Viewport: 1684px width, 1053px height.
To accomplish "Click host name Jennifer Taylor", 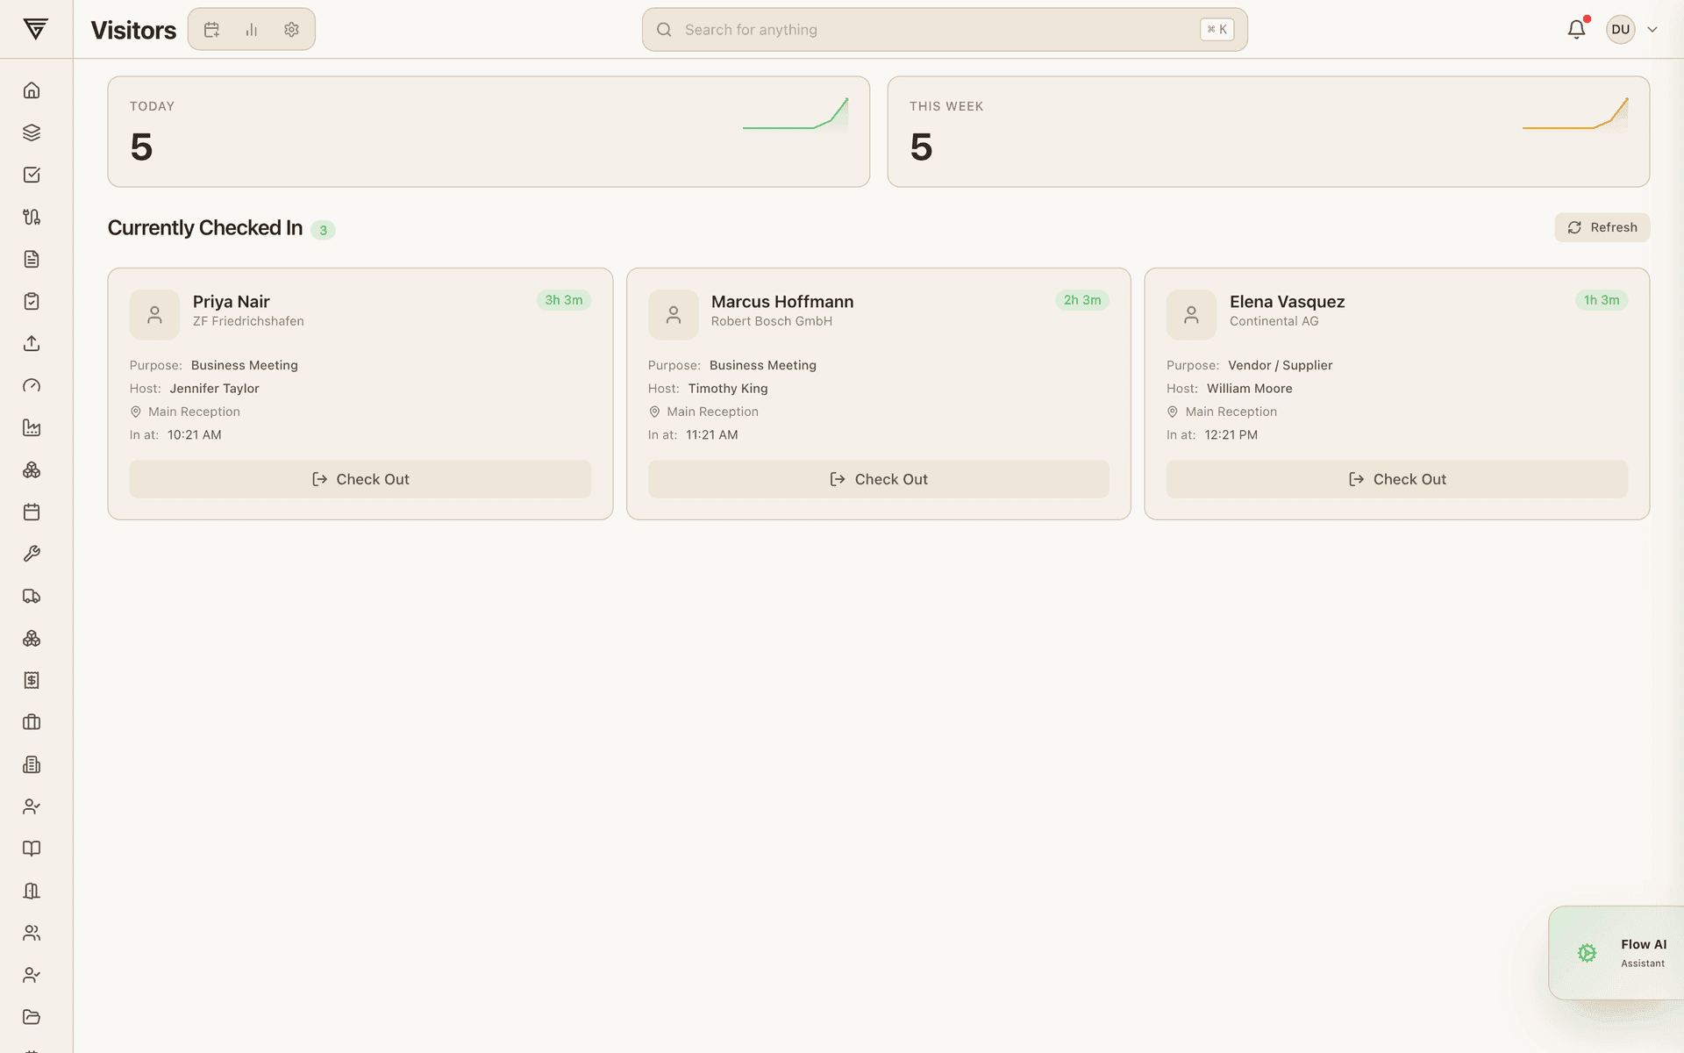I will point(214,388).
